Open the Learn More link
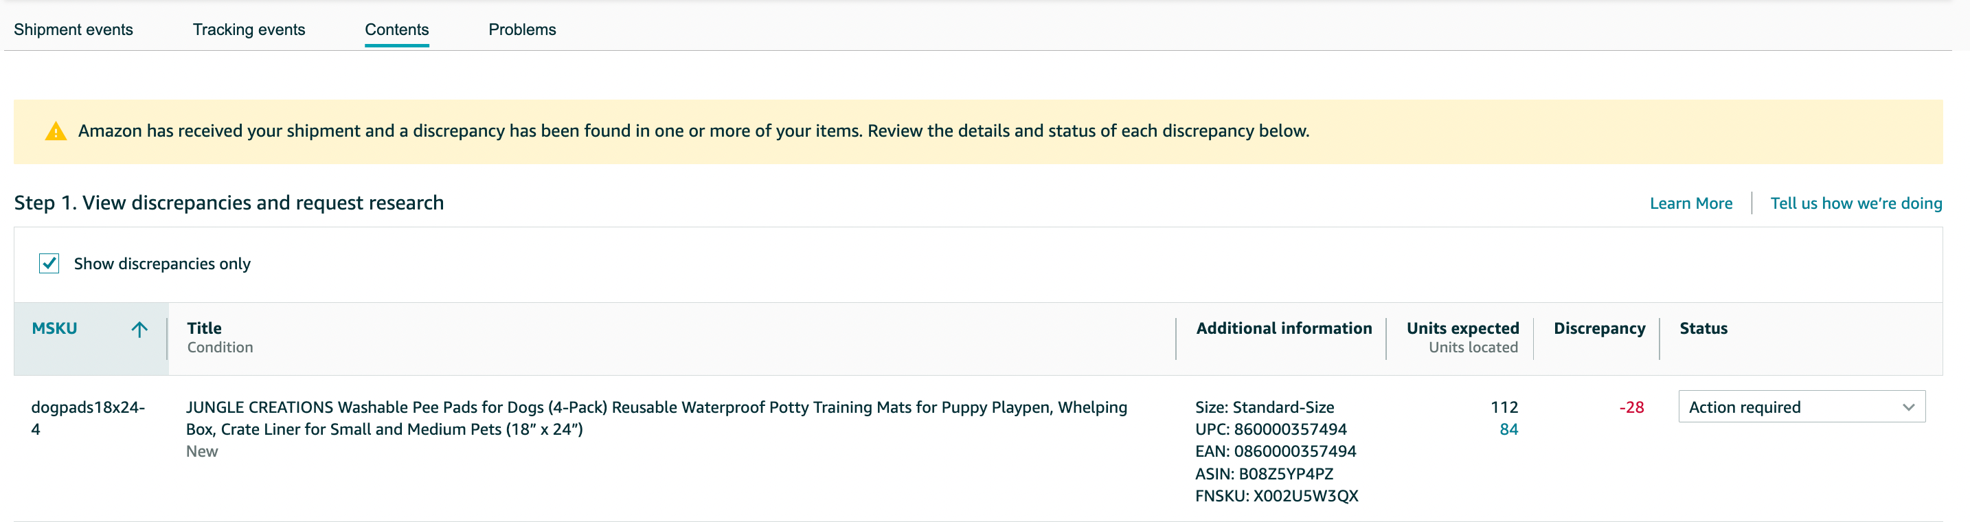The width and height of the screenshot is (1970, 522). 1691,203
